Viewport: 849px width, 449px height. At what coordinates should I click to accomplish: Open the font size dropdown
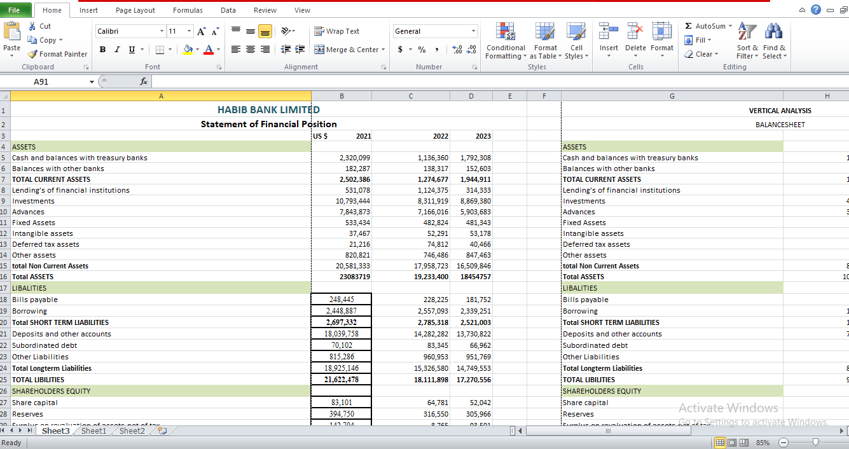[189, 31]
